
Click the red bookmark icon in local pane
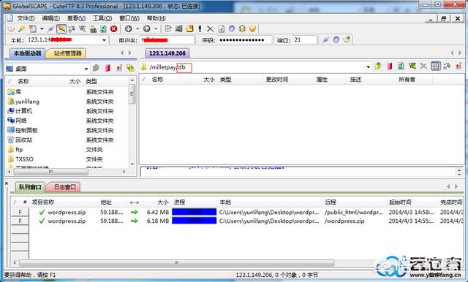(107, 68)
